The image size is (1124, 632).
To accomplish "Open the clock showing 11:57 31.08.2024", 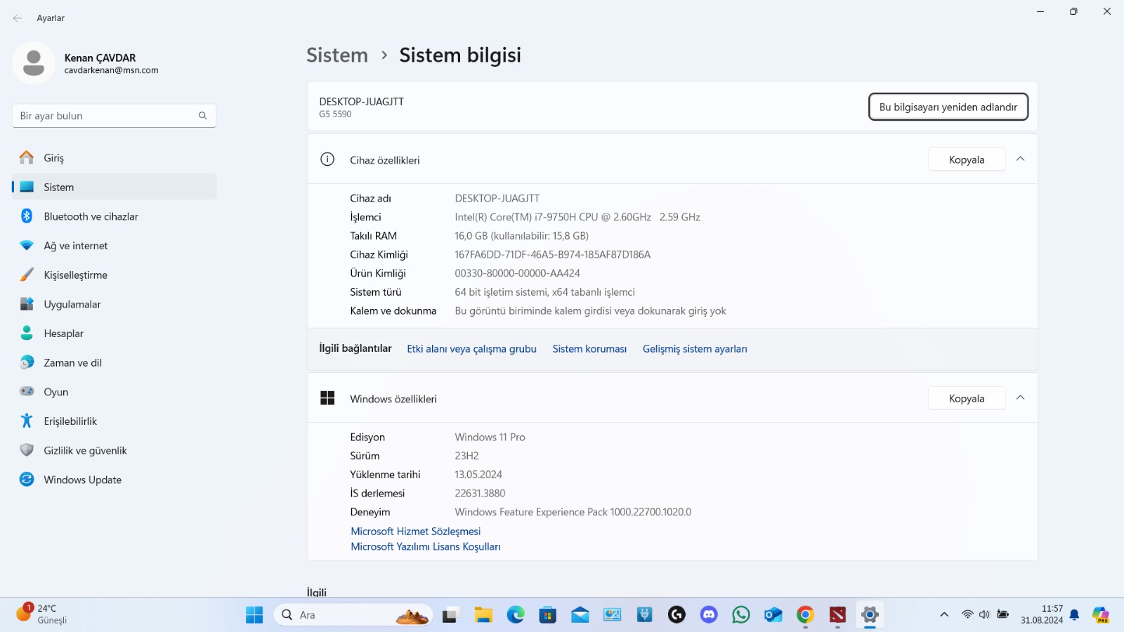I will 1042,614.
